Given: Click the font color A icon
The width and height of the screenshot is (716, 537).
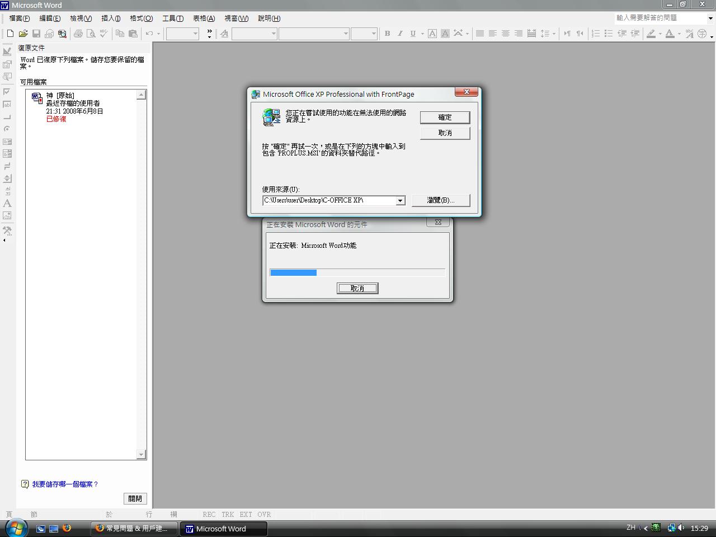Looking at the screenshot, I should (670, 34).
